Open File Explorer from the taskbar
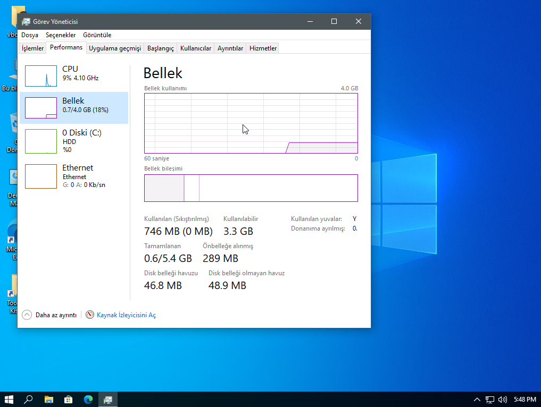This screenshot has width=541, height=407. click(48, 400)
